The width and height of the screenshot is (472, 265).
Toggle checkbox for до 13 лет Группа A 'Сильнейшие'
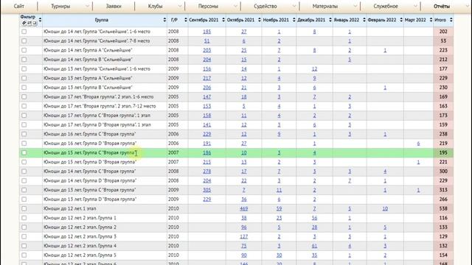[x=24, y=78]
